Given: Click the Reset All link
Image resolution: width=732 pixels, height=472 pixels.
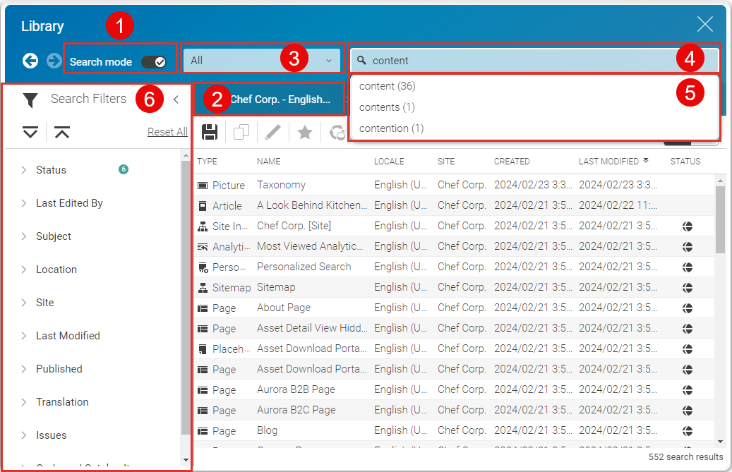Looking at the screenshot, I should [167, 131].
